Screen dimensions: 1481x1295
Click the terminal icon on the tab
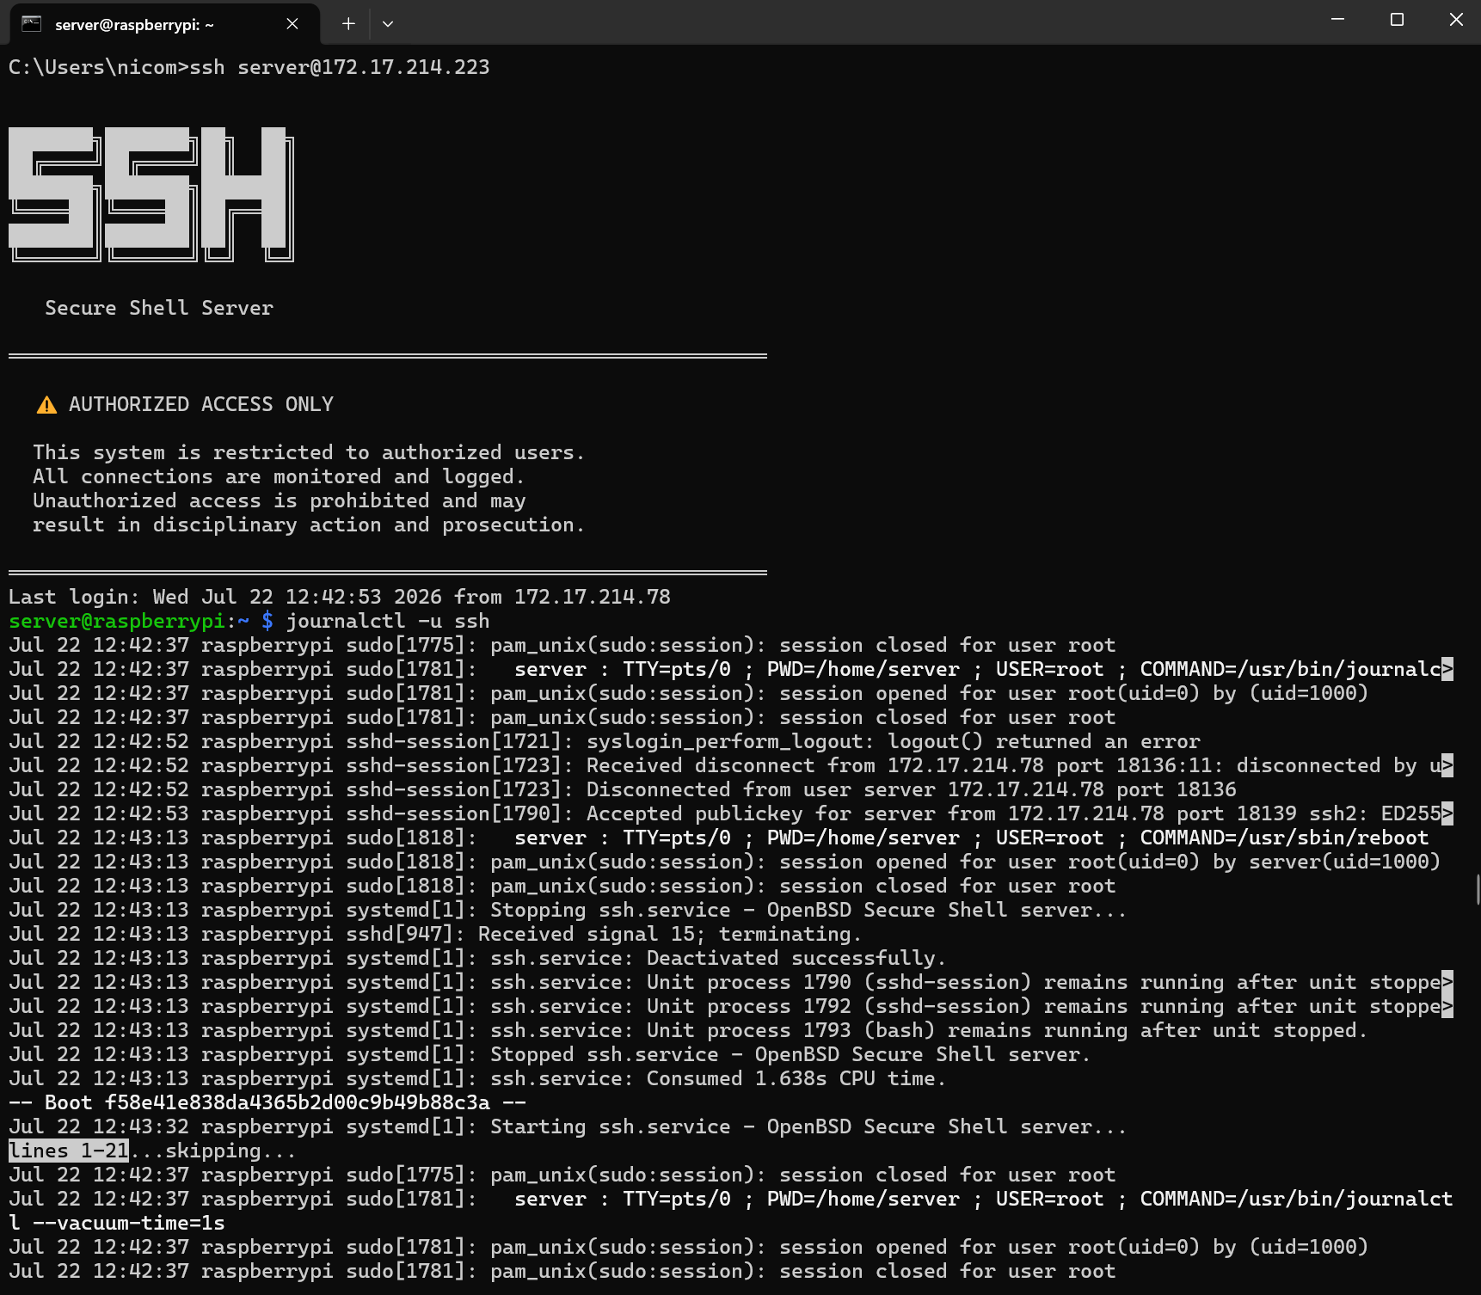click(31, 24)
